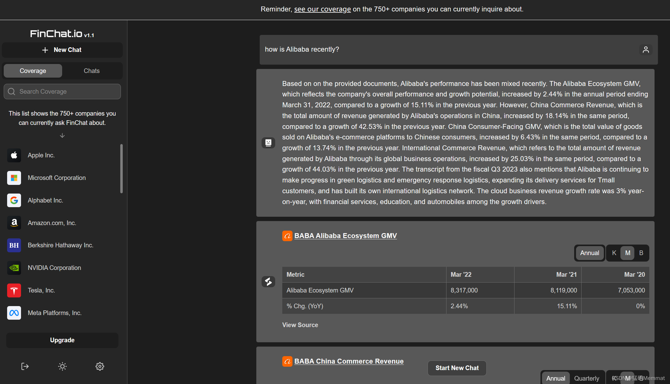Select Microsoft Corporation in coverage list

57,178
